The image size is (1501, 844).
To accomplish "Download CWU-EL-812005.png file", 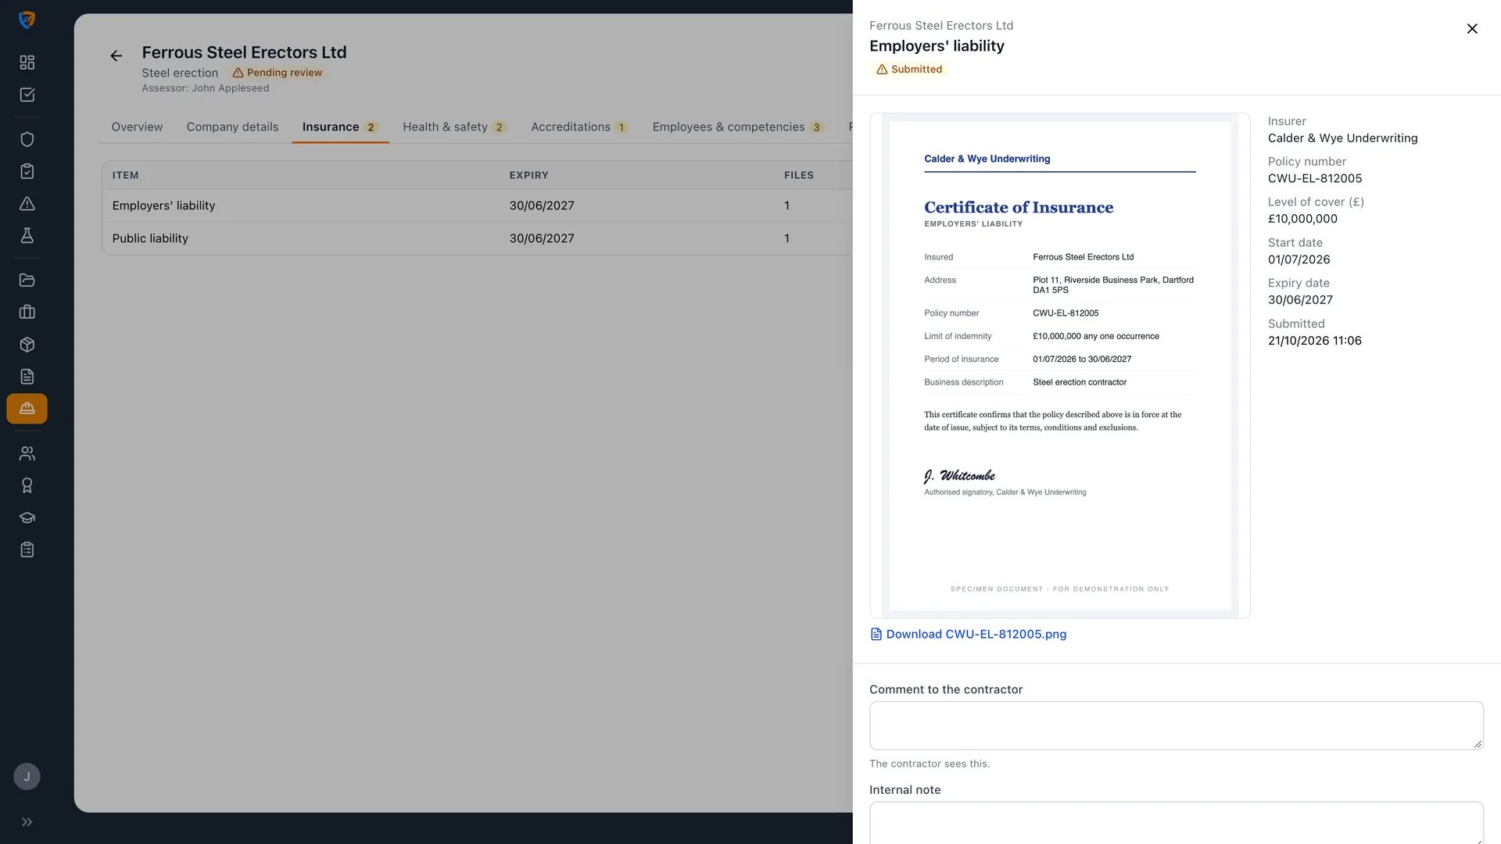I will tap(968, 635).
